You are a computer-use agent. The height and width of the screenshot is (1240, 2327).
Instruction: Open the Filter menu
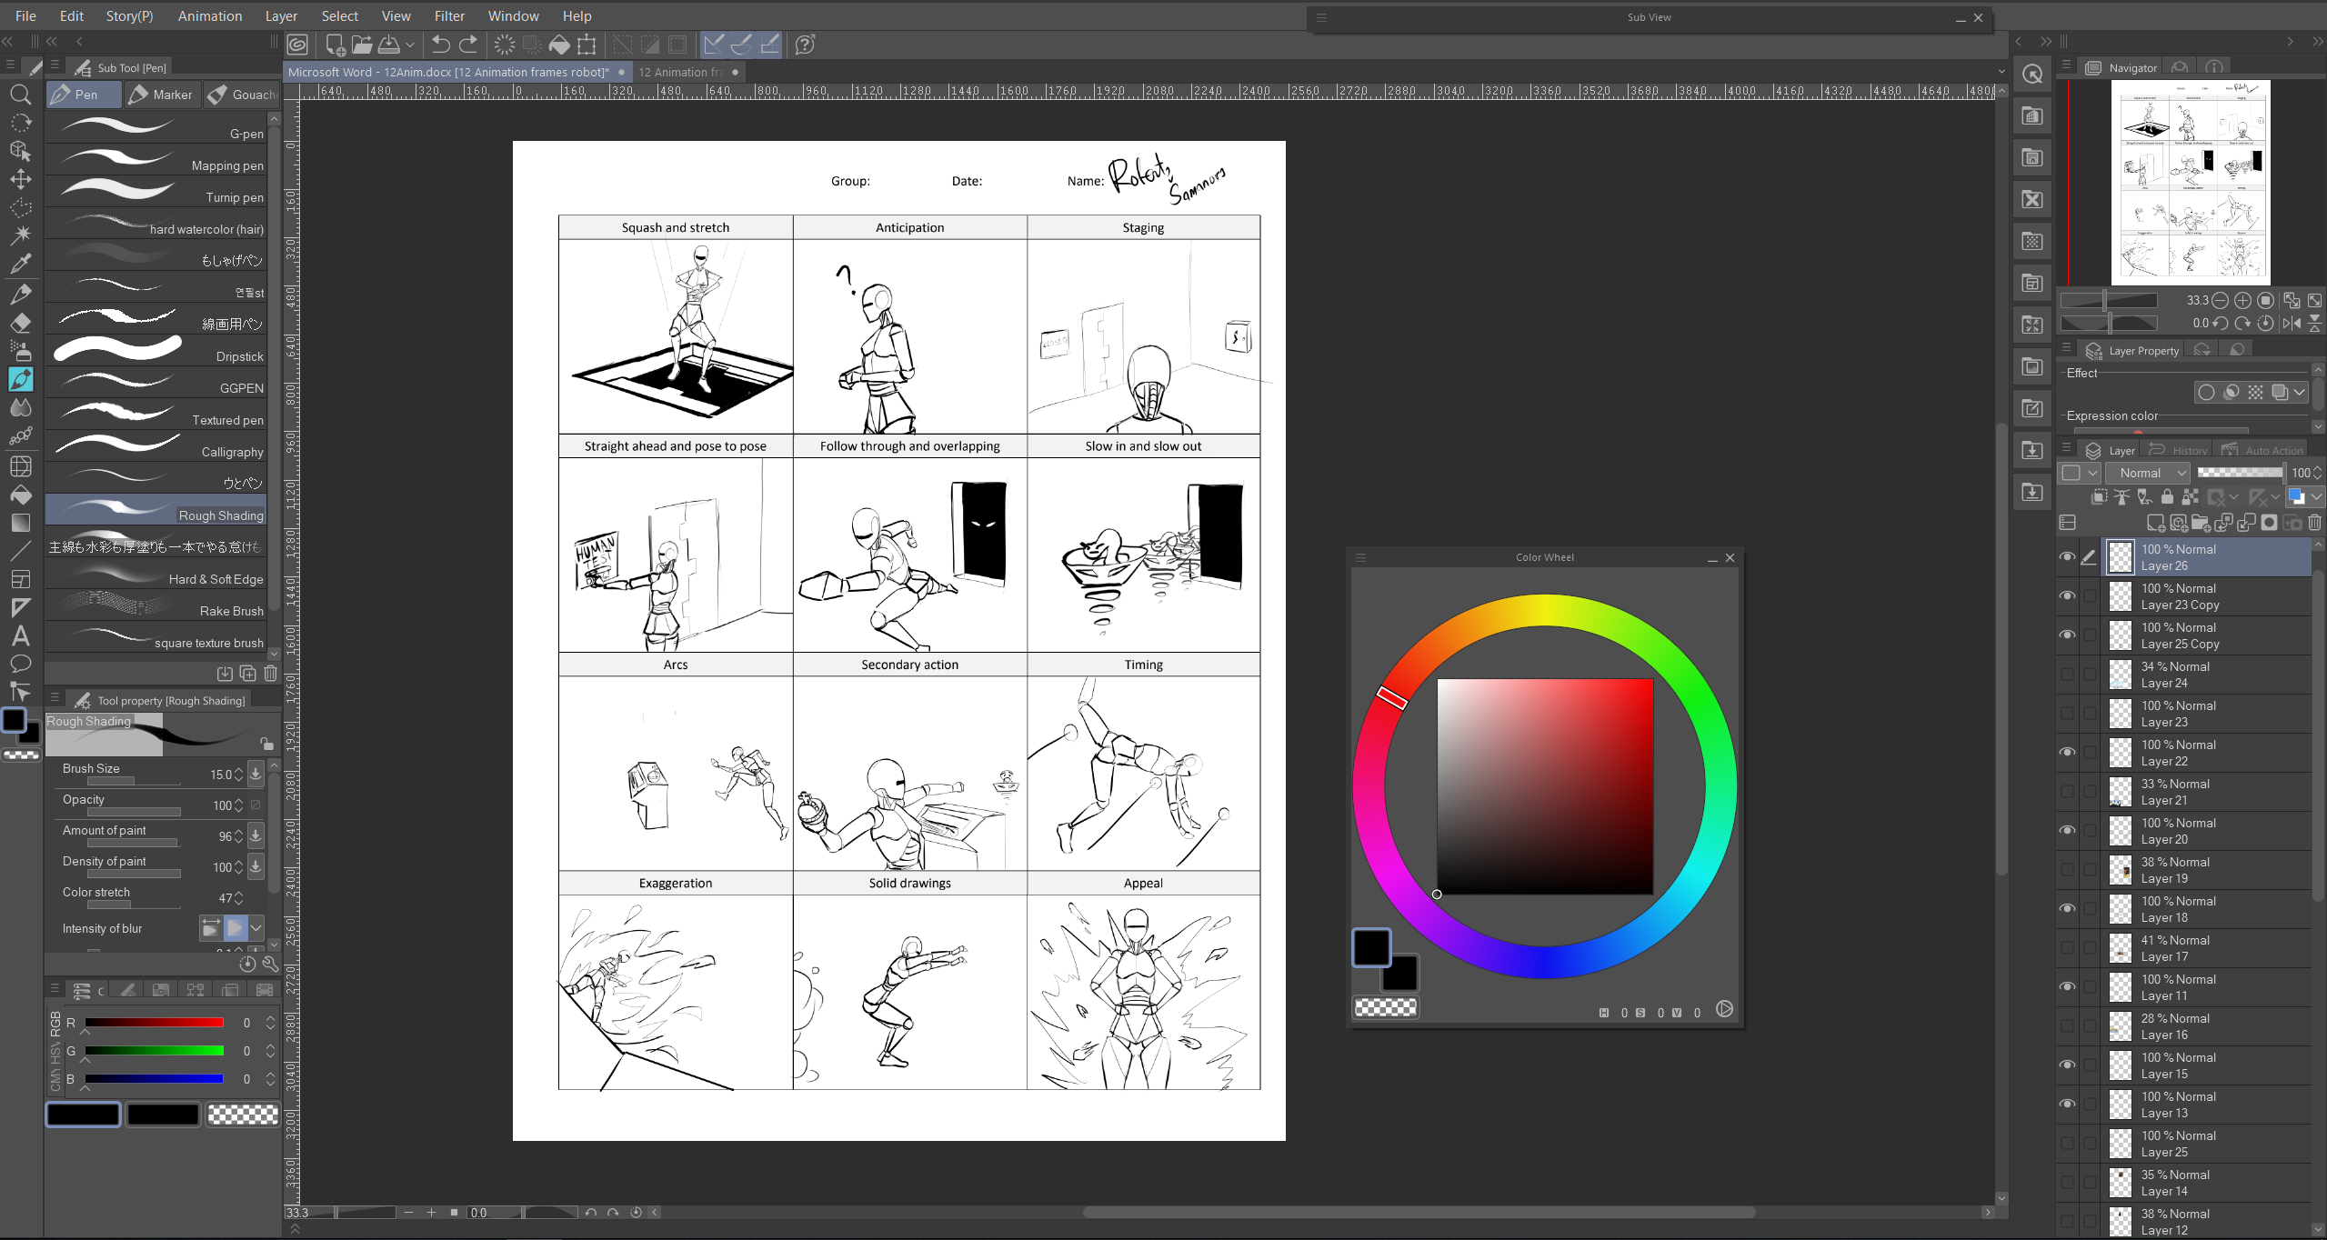(449, 15)
